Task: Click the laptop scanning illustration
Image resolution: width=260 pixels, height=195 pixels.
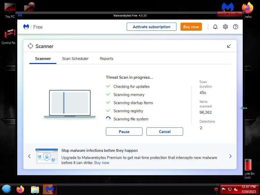Action: click(x=70, y=104)
